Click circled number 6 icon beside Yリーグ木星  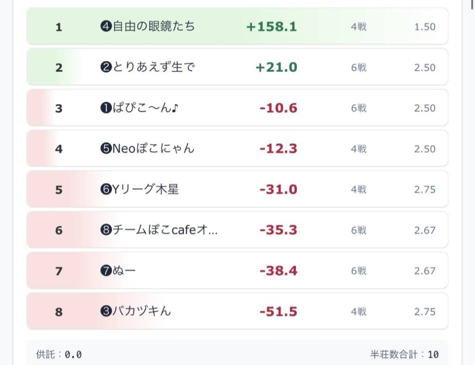(105, 190)
